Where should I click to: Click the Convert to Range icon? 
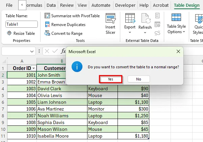(x=47, y=33)
